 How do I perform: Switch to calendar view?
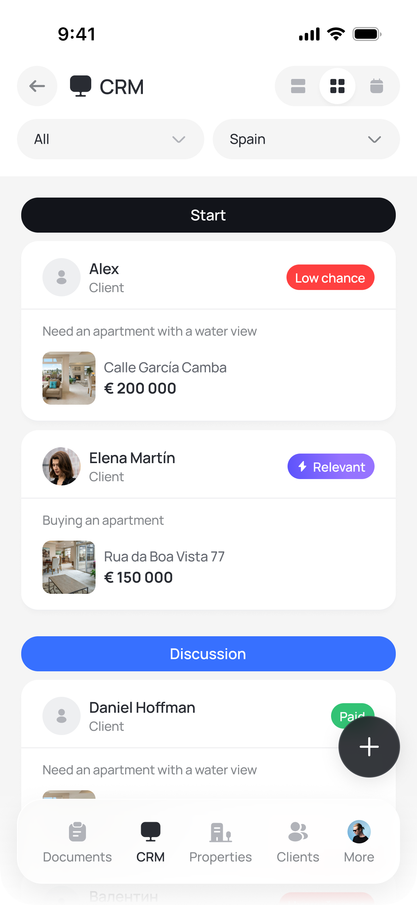coord(376,86)
